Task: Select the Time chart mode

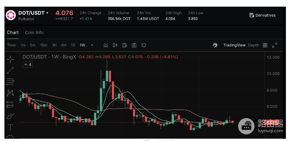Action: coord(11,45)
